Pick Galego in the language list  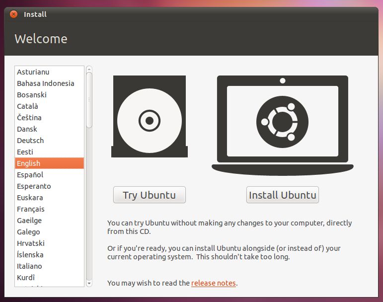(49, 231)
